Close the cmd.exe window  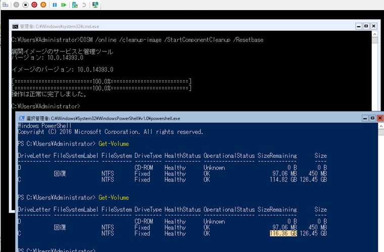[374, 26]
